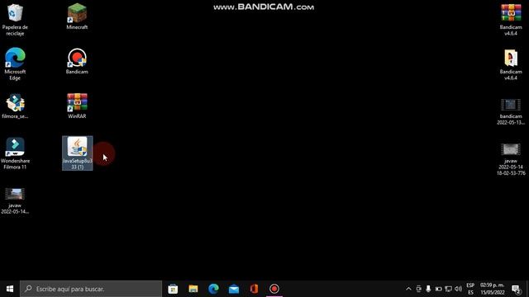
Task: Select the Minecraft desktop shortcut
Action: point(77,16)
